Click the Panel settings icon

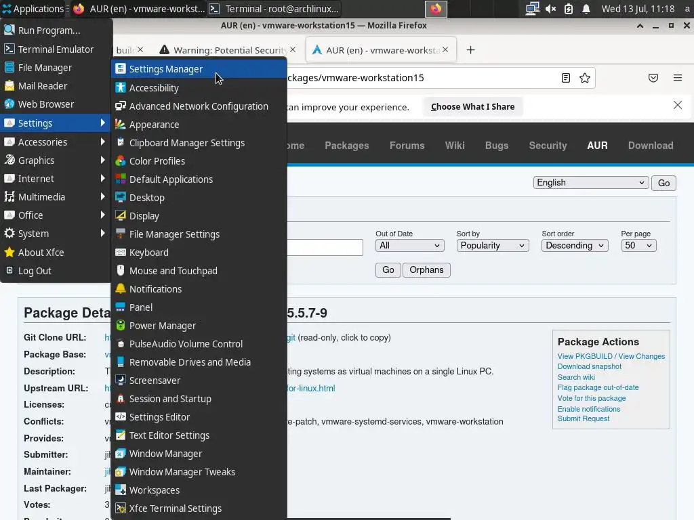tap(121, 307)
